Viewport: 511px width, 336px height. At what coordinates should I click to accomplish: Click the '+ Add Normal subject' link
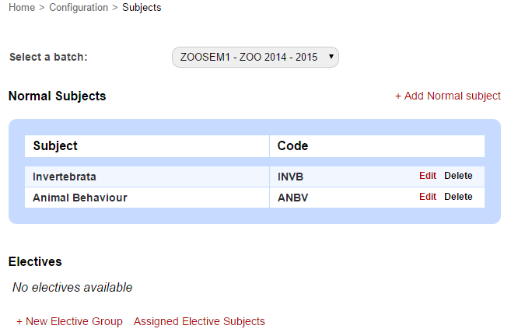[448, 96]
